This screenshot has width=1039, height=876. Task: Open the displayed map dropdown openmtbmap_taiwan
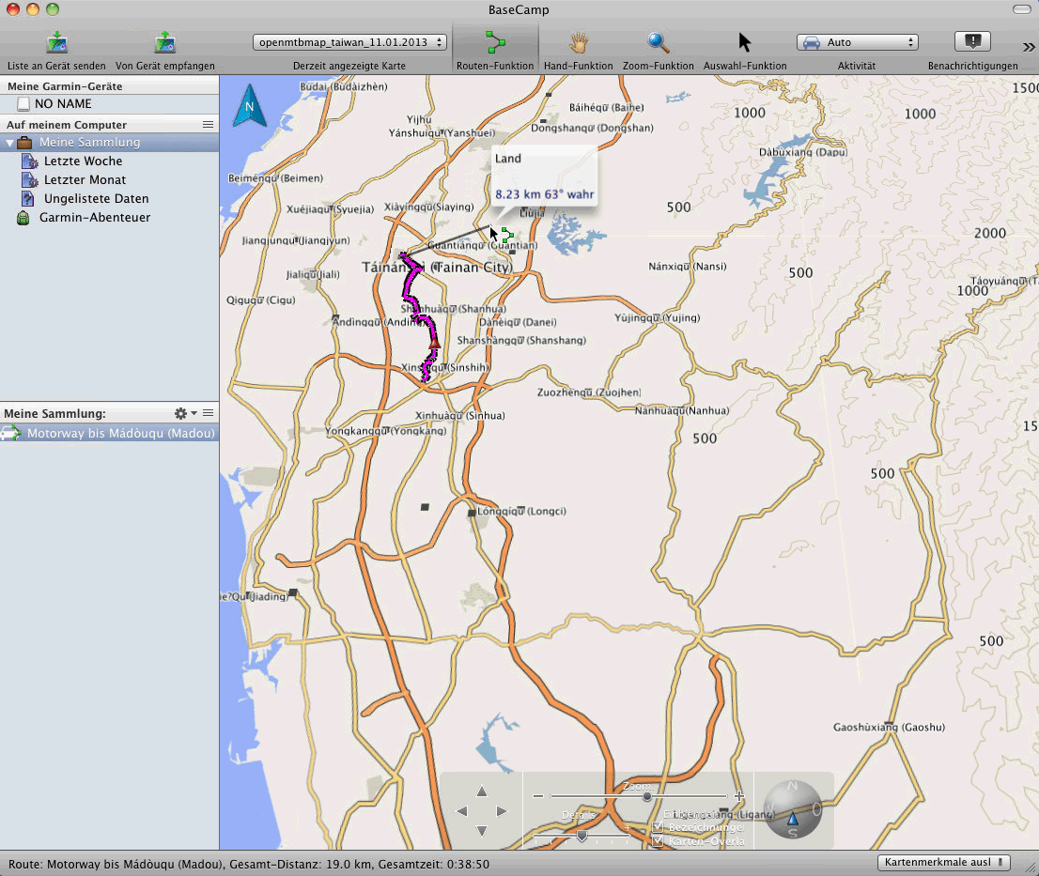[349, 42]
